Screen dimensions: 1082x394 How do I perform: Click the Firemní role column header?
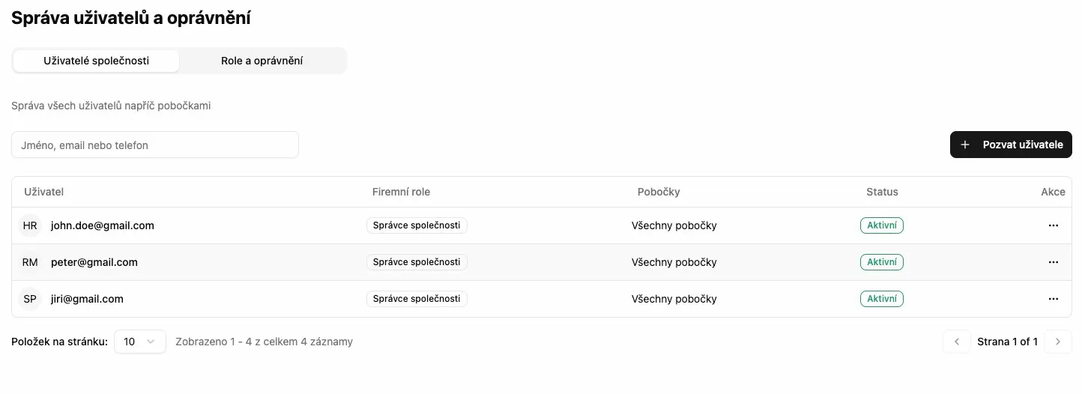click(x=401, y=192)
